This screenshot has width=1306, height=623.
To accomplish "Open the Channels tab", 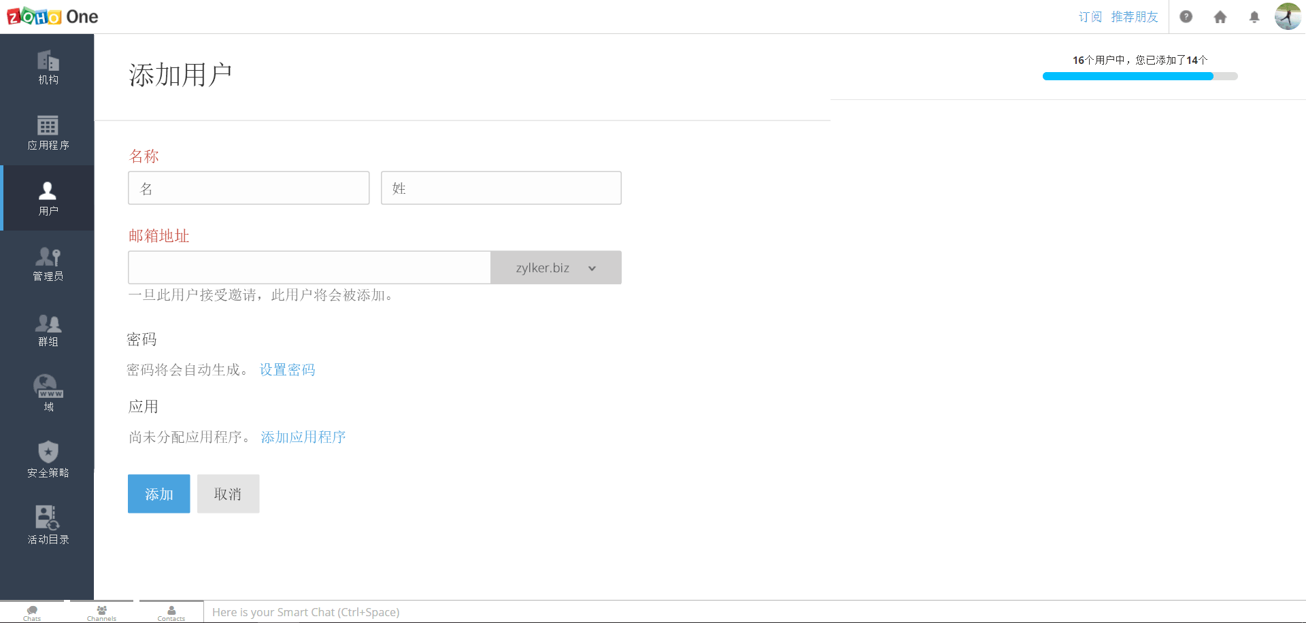I will tap(101, 612).
